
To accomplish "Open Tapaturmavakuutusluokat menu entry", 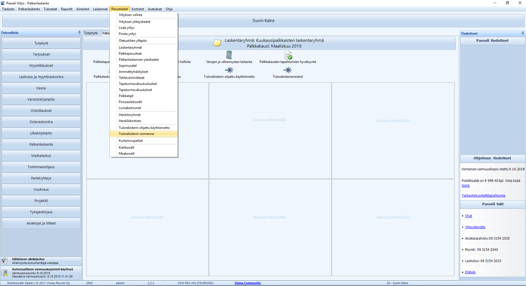I will click(x=143, y=84).
